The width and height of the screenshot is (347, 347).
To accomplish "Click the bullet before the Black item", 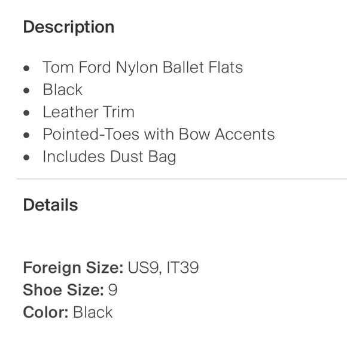I will click(26, 90).
